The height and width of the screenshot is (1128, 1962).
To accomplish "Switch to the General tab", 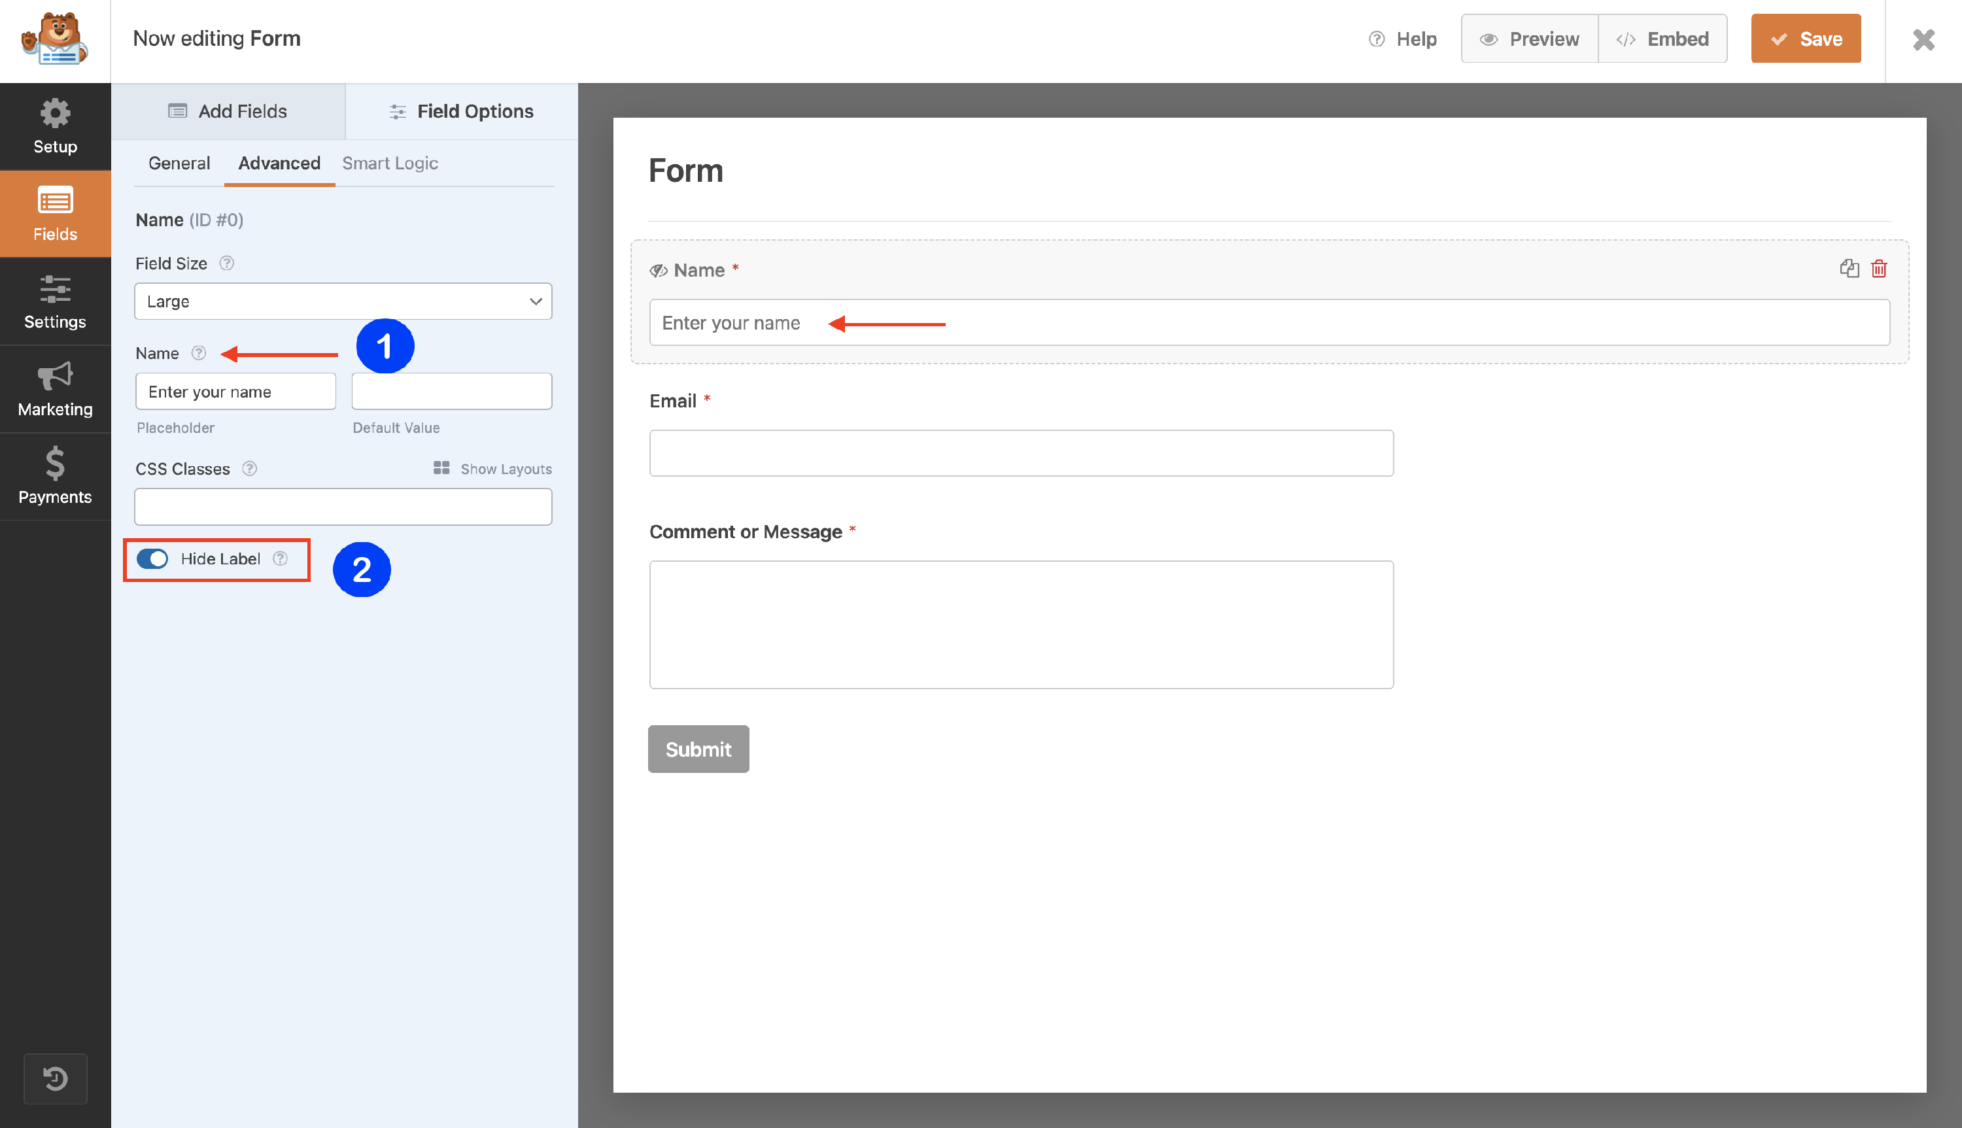I will pos(179,163).
